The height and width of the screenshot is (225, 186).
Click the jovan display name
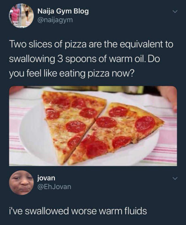click(46, 178)
